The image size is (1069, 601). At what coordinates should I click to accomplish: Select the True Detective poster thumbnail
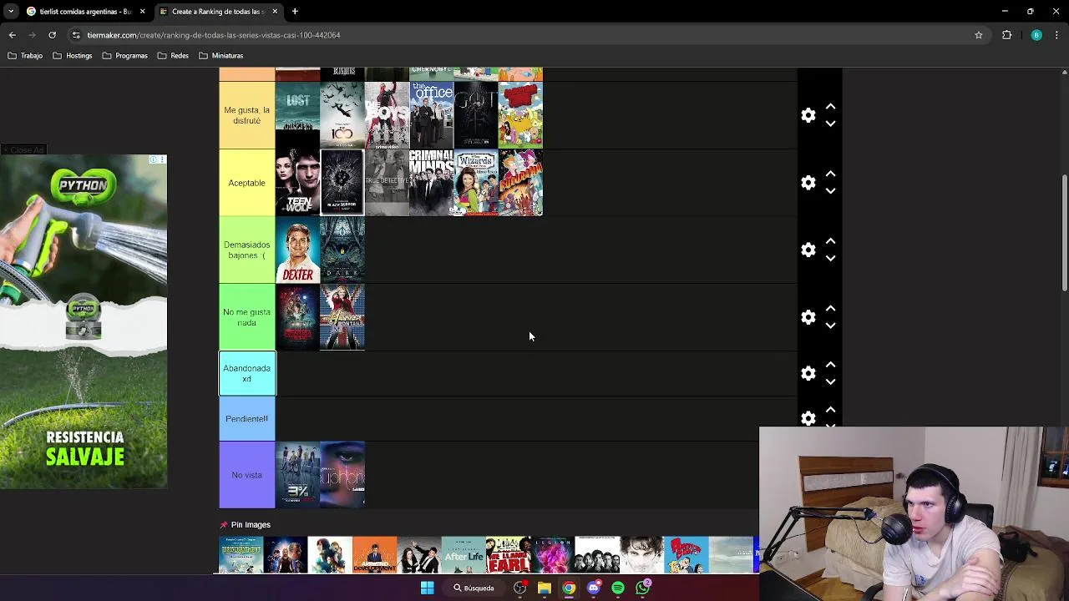pos(387,183)
